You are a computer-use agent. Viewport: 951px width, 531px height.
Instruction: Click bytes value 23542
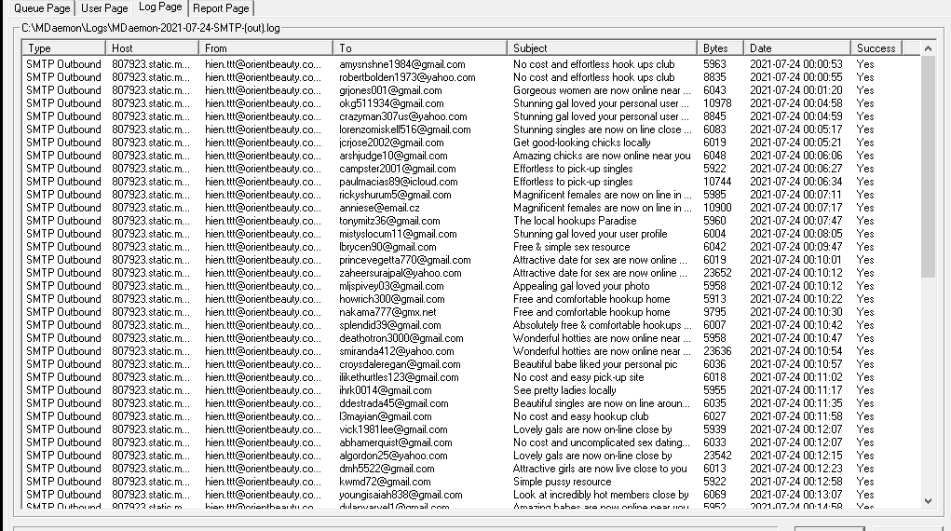(717, 456)
